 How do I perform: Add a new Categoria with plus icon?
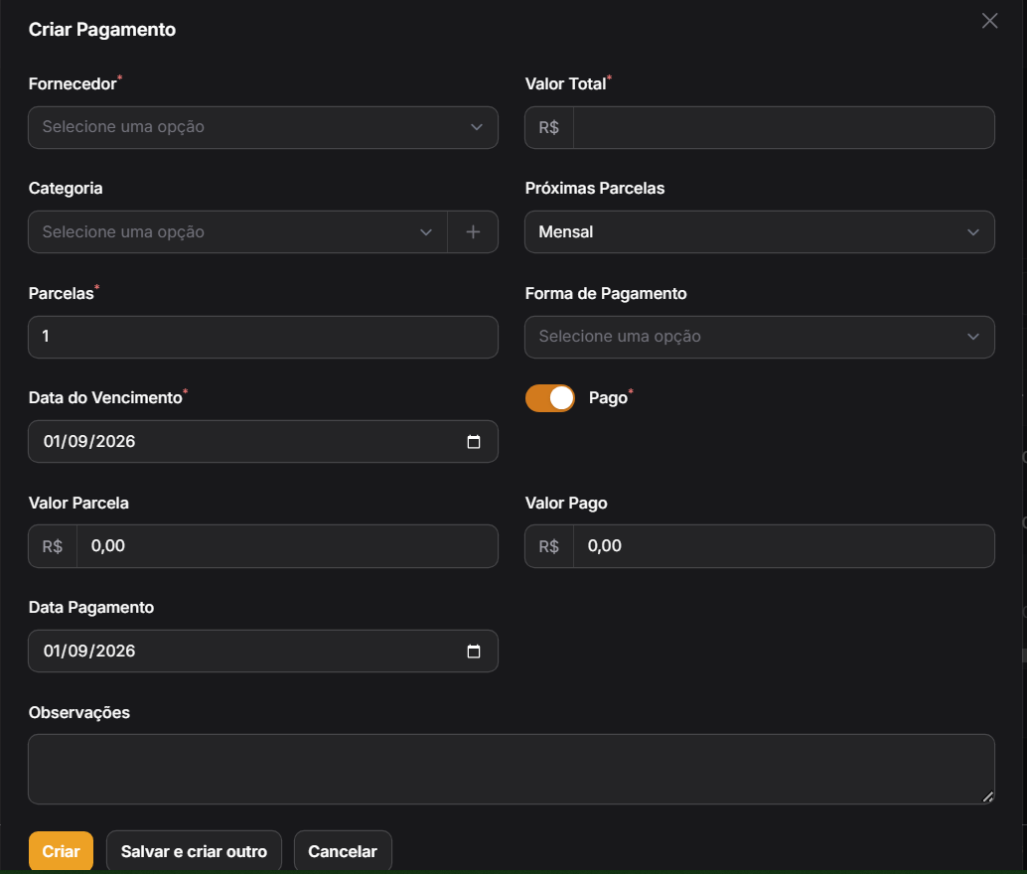(x=473, y=232)
